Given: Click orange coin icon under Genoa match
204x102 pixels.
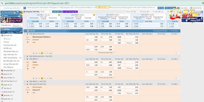Looking at the screenshot, I should coord(42,78).
